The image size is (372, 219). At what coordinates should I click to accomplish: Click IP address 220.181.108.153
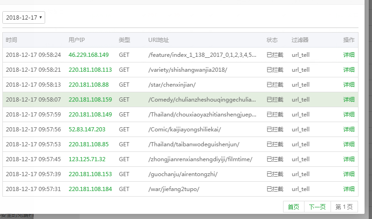click(90, 174)
